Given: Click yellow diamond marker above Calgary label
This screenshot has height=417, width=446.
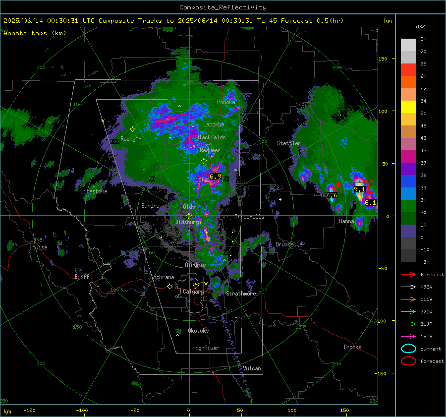Looking at the screenshot, I should (196, 286).
